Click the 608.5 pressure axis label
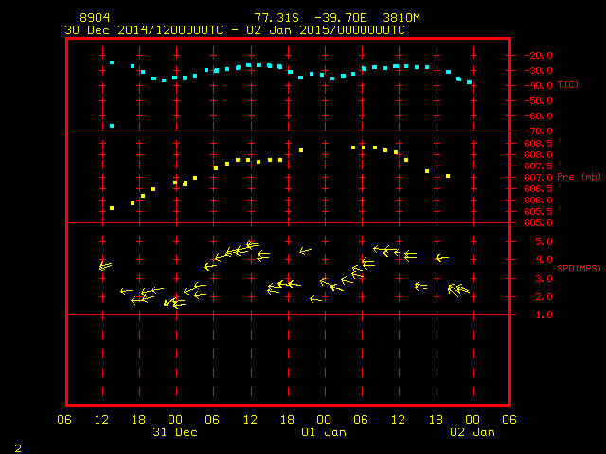Image resolution: width=606 pixels, height=454 pixels. 539,144
